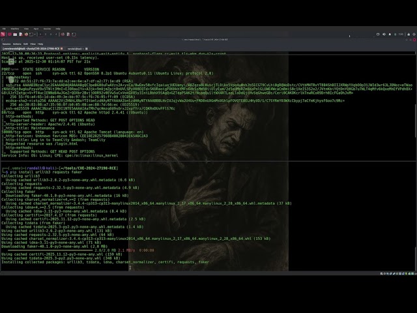Image resolution: width=417 pixels, height=313 pixels.
Task: Click the VirtualBox hard disk activity status icon
Action: coord(381,274)
